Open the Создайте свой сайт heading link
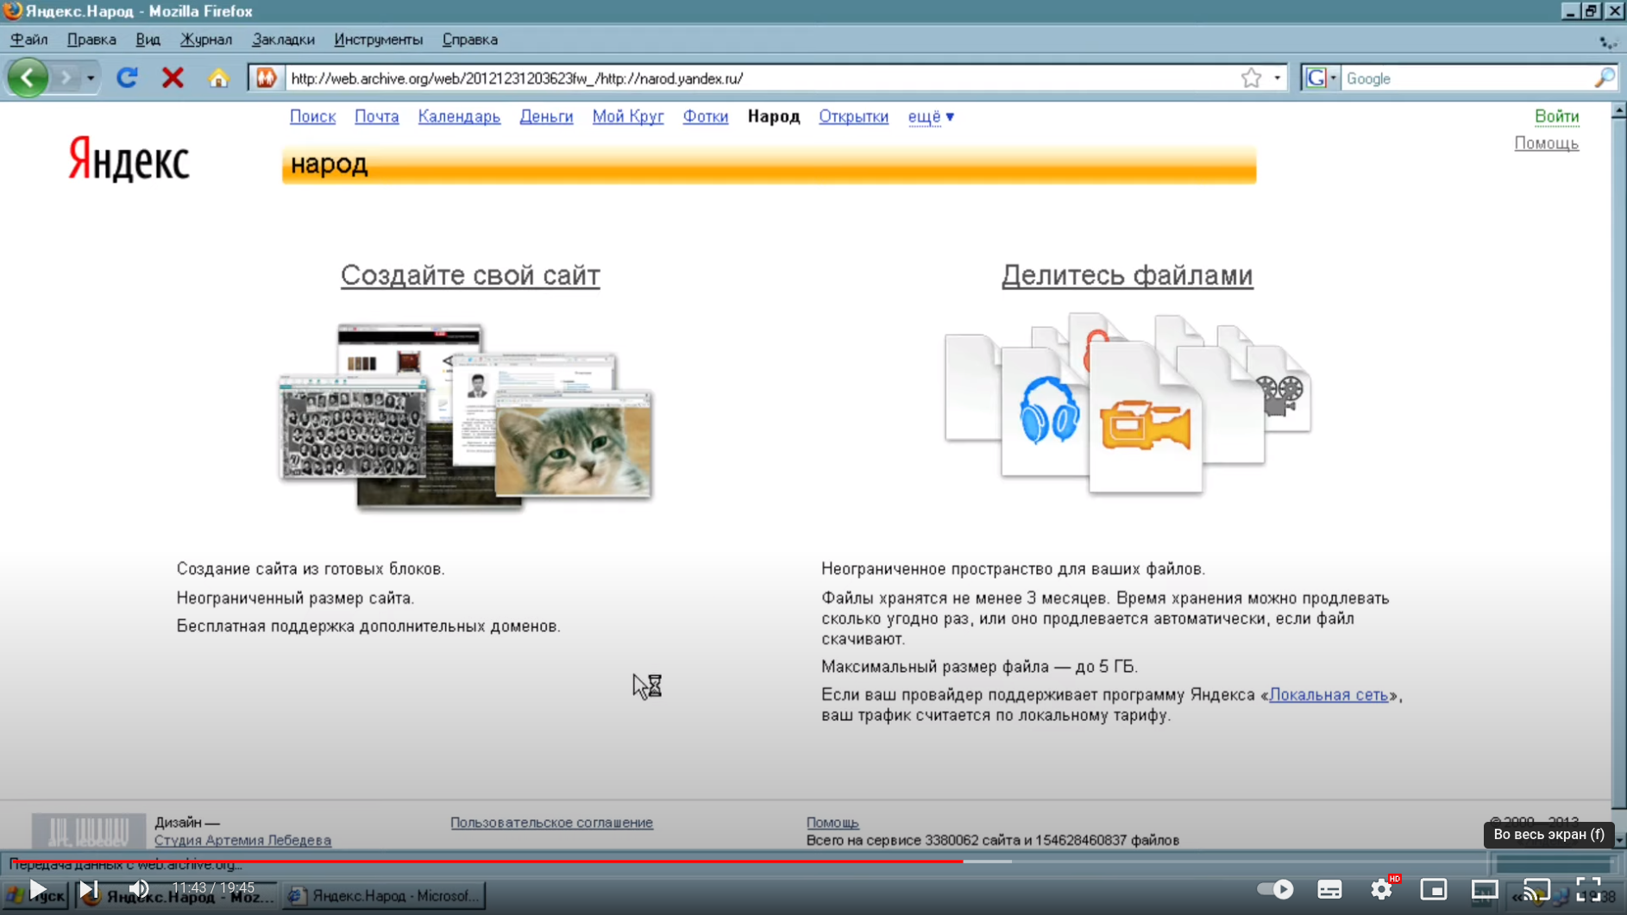Screen dimensions: 1627x915 [470, 275]
